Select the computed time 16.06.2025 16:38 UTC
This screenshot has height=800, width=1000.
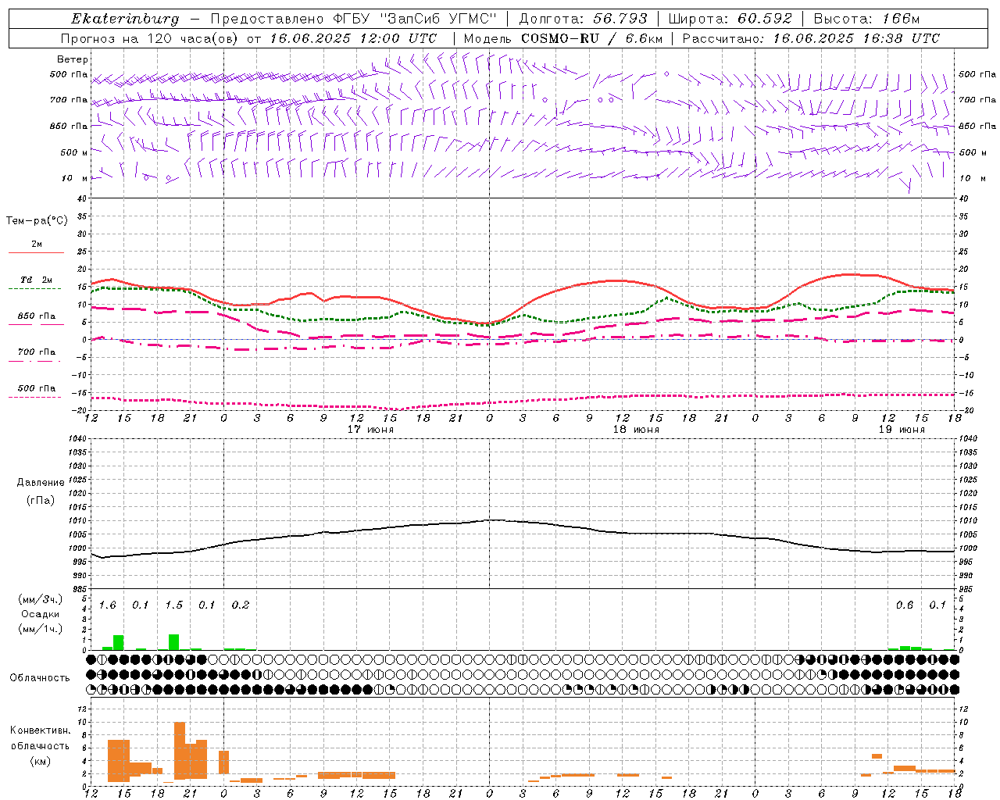click(x=856, y=38)
